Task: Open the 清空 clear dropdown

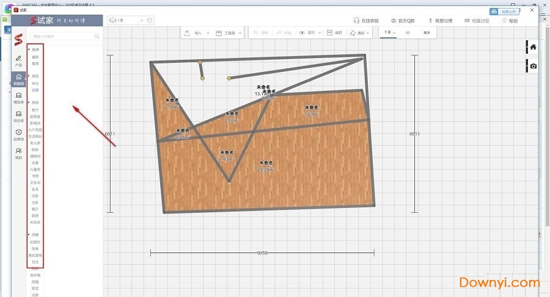Action: [x=362, y=33]
